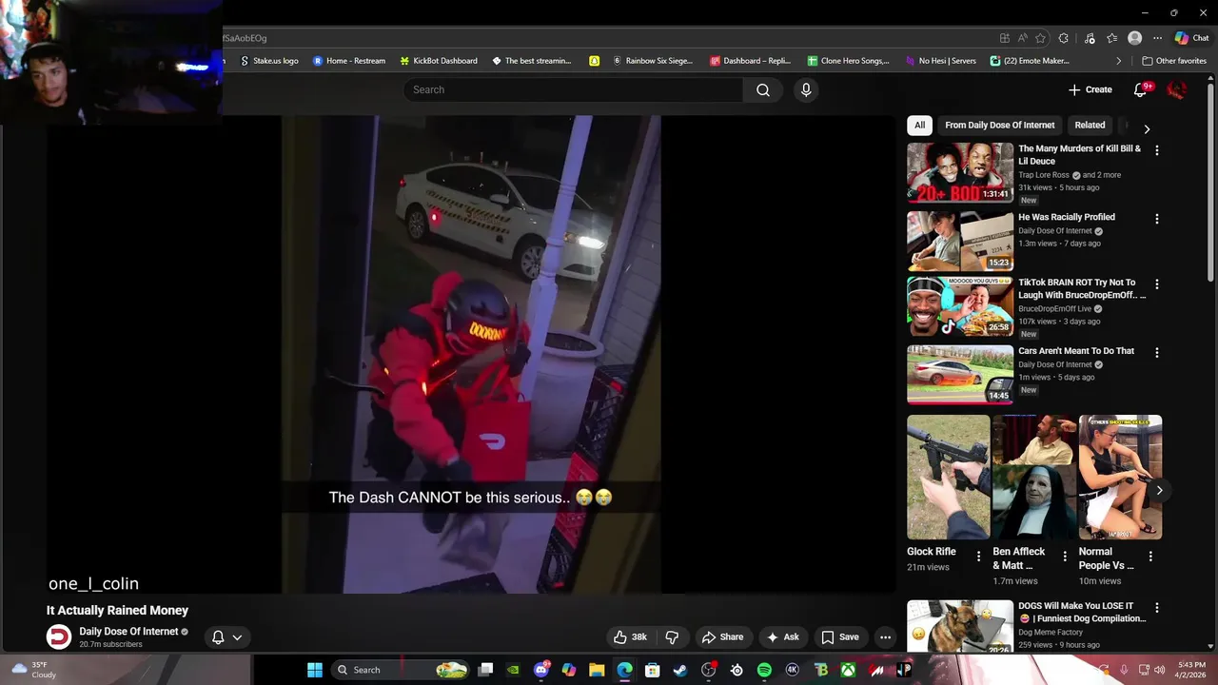Viewport: 1218px width, 685px height.
Task: Open Edge media control music icon
Action: pos(1090,38)
